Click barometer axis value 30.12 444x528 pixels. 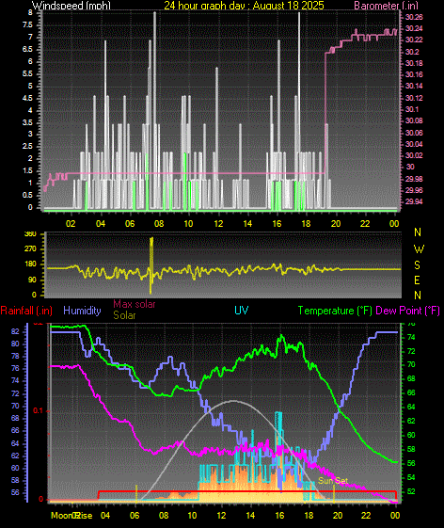pos(414,98)
